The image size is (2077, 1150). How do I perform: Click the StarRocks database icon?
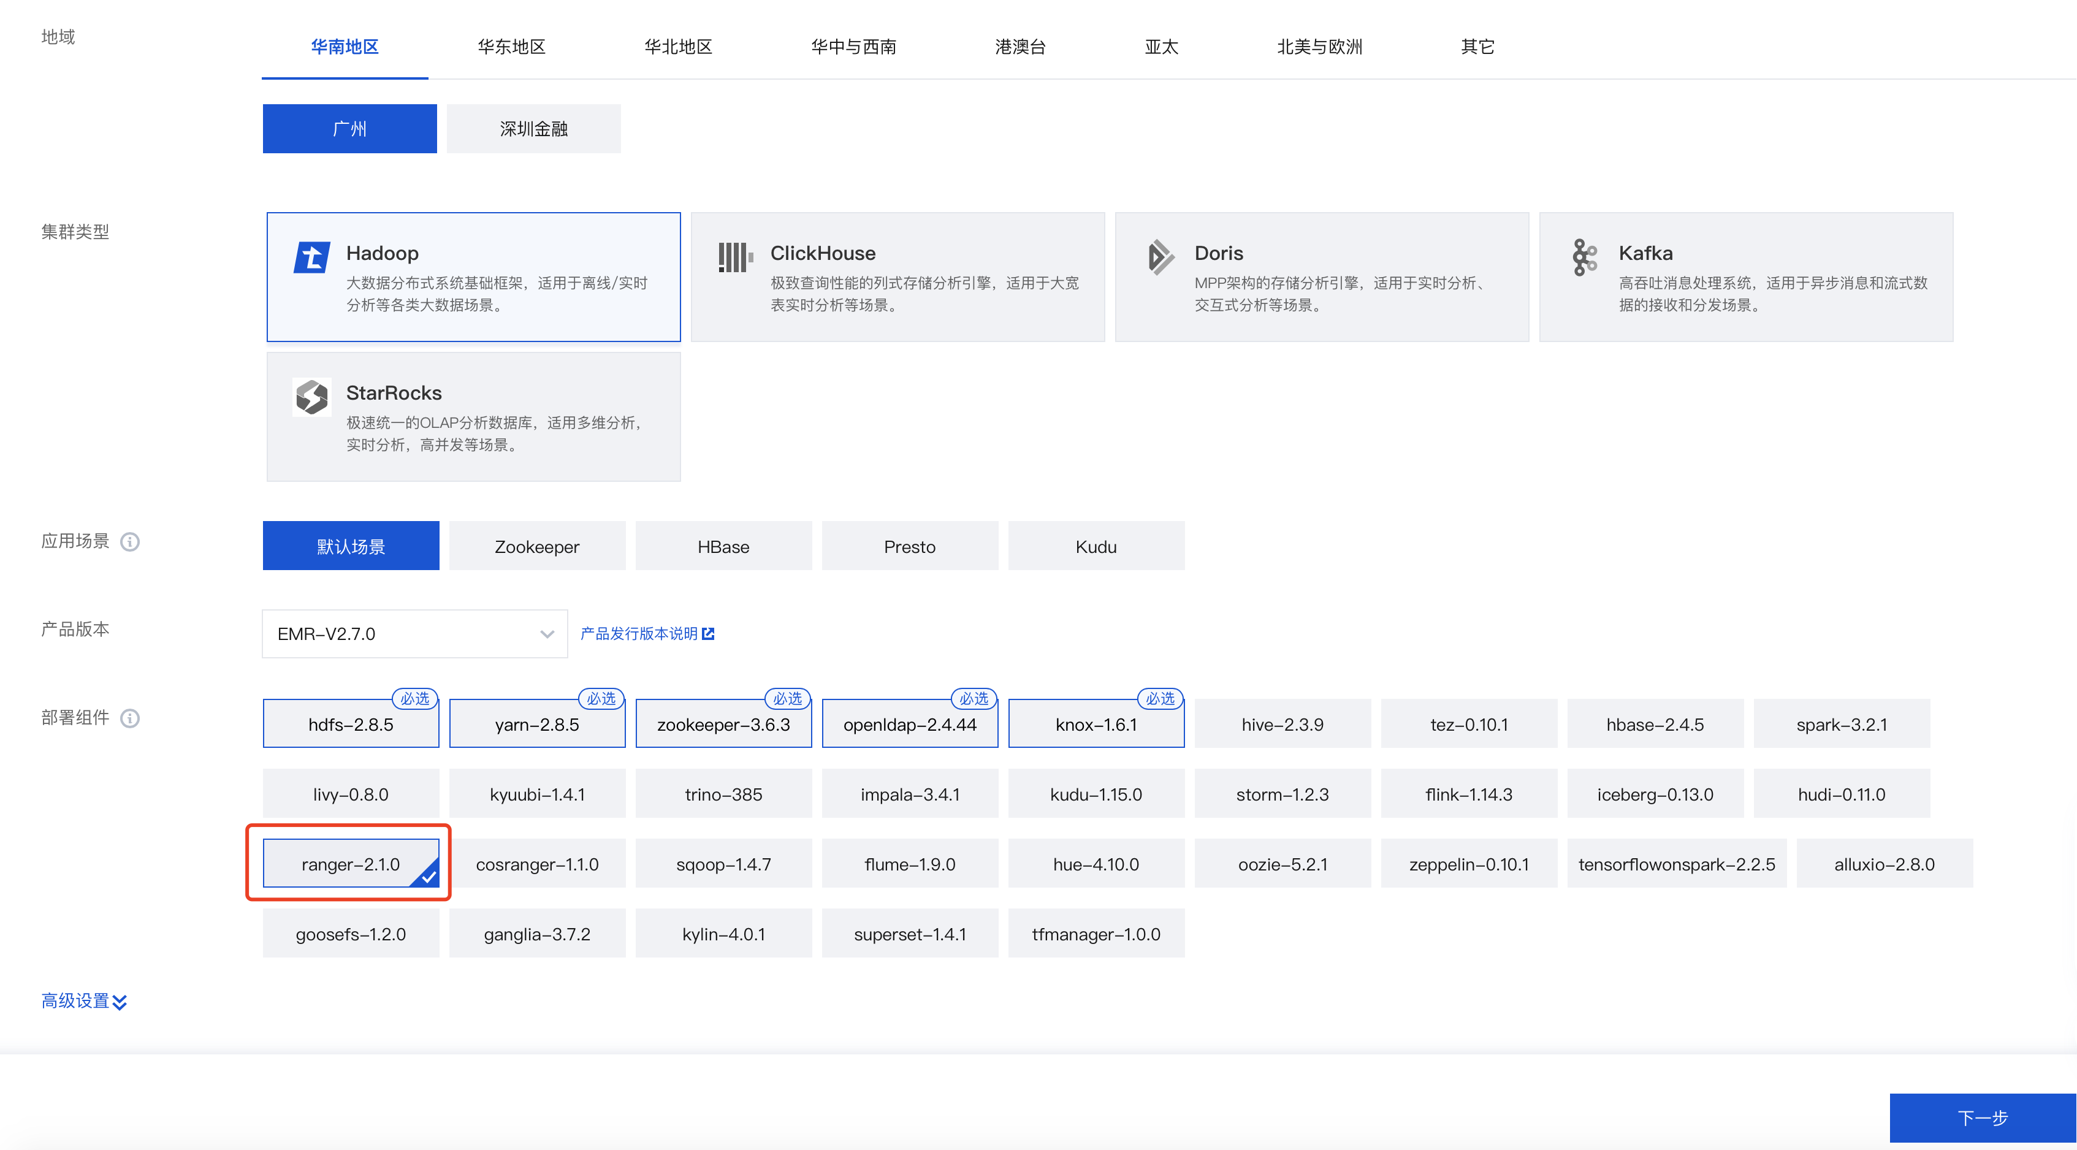(313, 397)
